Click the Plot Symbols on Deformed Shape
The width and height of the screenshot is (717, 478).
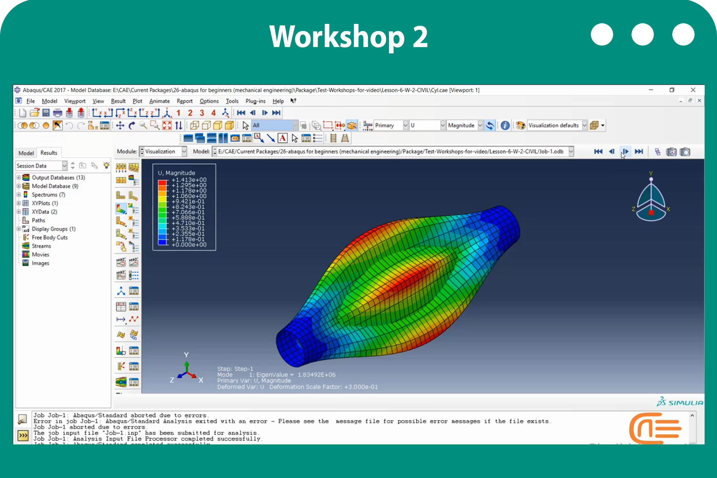pos(121,221)
